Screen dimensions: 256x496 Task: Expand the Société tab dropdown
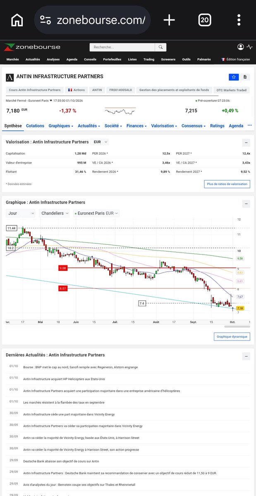114,126
